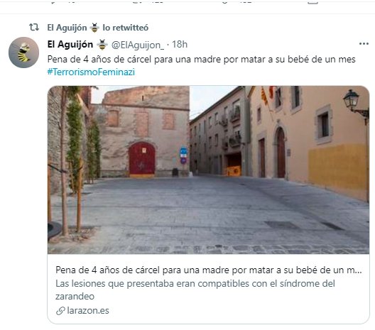Viewport: 375px width, 330px height.
Task: Click the cropped like icon of tweet above
Action: click(x=225, y=1)
